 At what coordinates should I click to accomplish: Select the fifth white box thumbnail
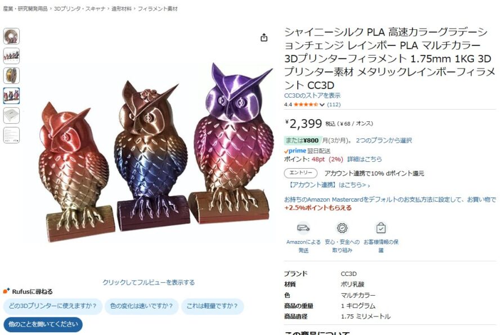coord(11,115)
